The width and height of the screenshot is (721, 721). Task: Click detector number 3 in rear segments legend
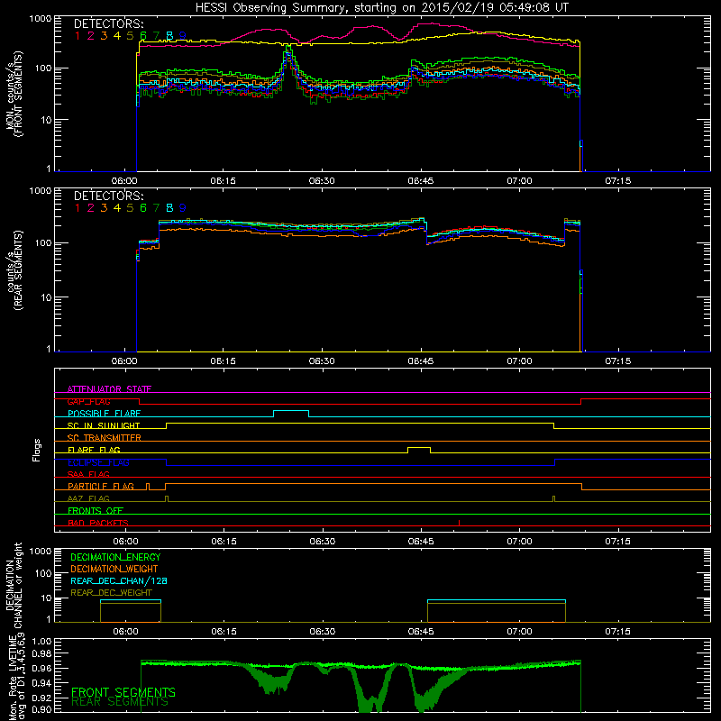coord(104,208)
